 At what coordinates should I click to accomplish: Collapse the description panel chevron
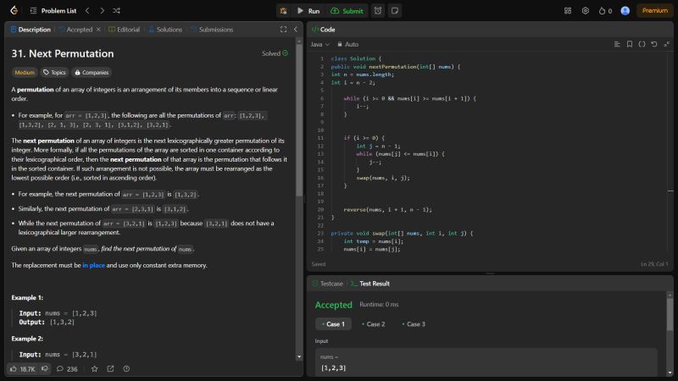(296, 30)
